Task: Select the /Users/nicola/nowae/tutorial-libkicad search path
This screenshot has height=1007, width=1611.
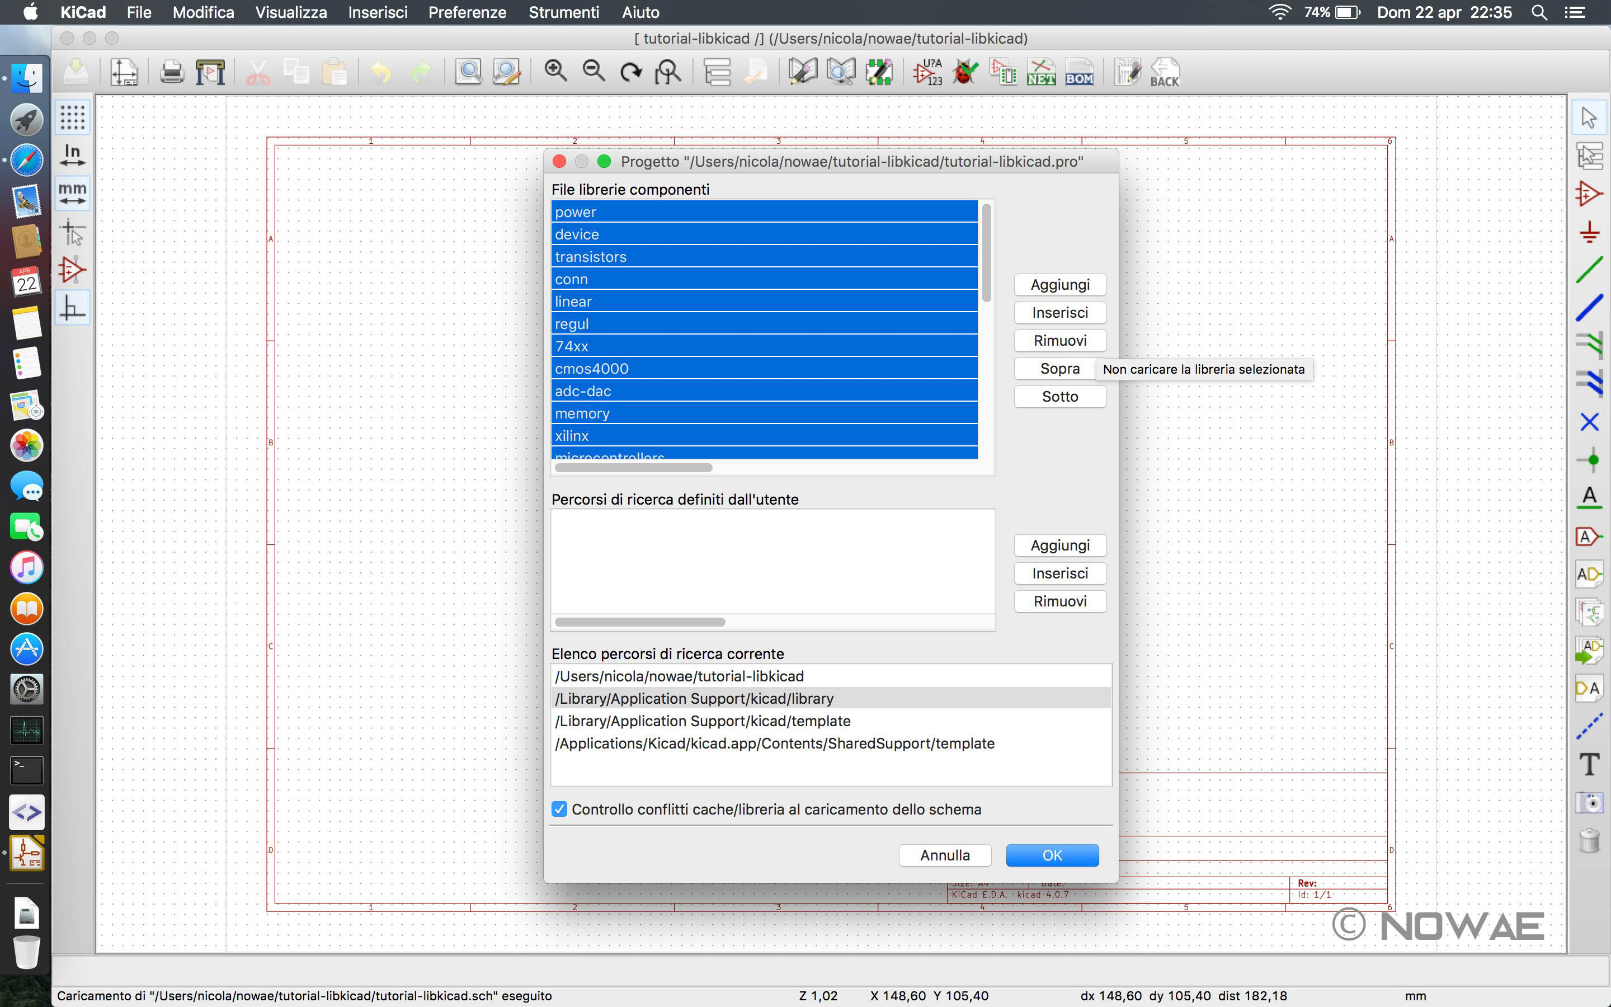Action: pyautogui.click(x=831, y=676)
